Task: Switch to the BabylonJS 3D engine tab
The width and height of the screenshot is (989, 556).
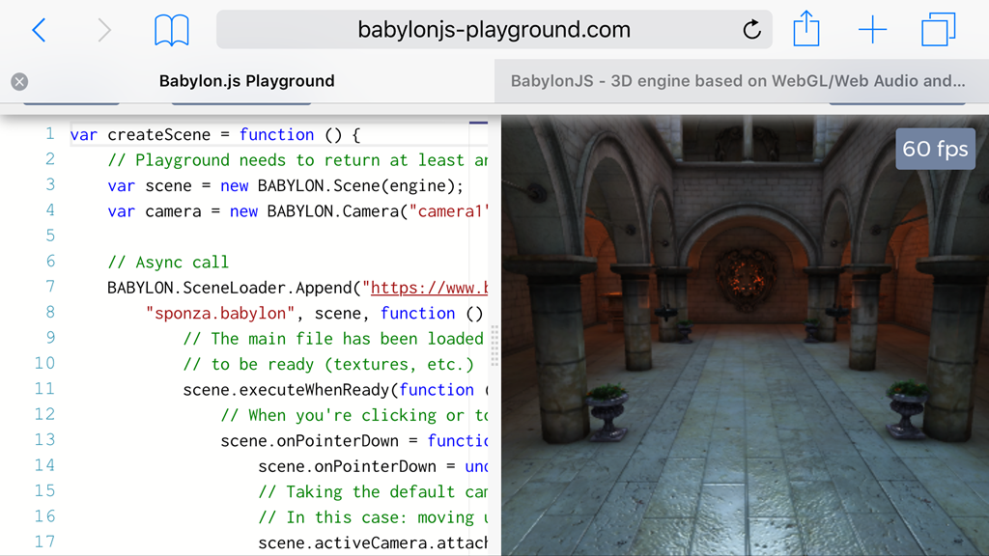Action: (x=742, y=81)
